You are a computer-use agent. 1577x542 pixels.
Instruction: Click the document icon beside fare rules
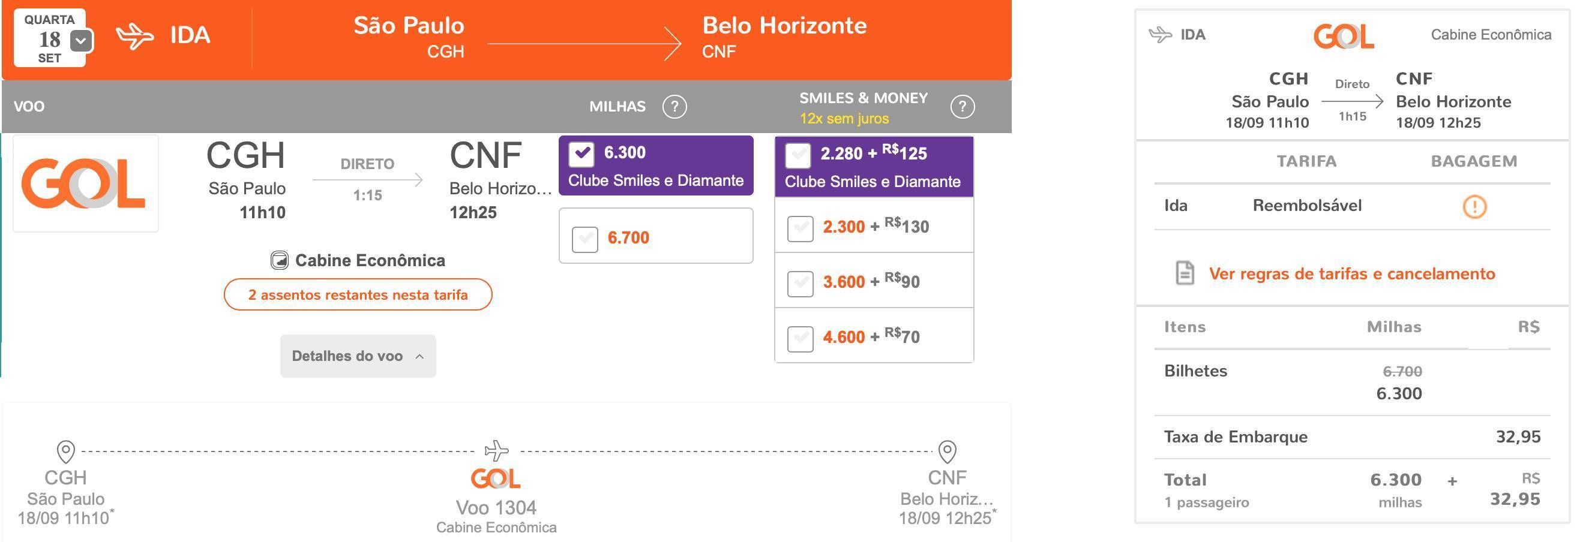coord(1185,273)
